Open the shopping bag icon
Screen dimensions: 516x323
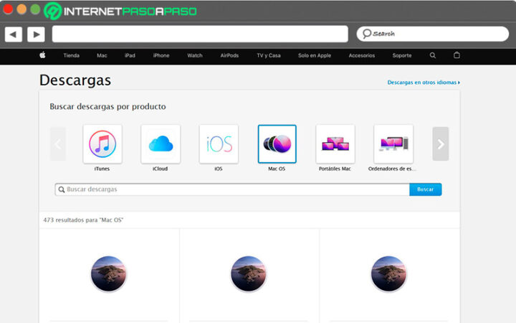(x=457, y=55)
